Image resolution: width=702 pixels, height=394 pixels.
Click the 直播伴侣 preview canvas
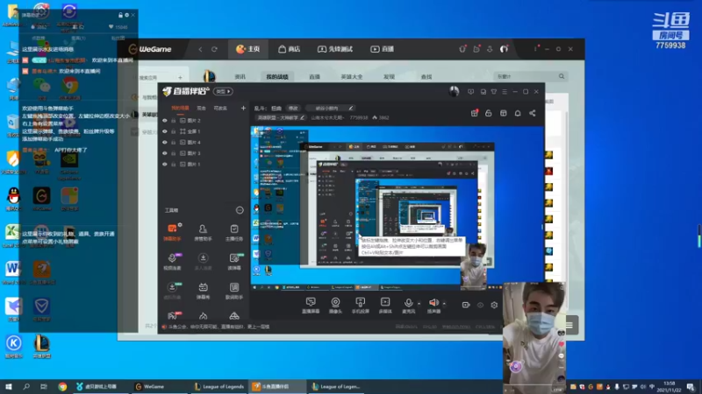coord(398,208)
